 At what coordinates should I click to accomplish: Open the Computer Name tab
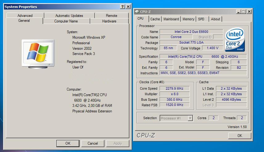point(66,21)
